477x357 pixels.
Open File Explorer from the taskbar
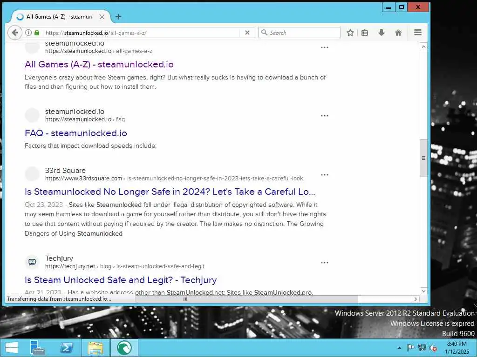click(x=95, y=348)
